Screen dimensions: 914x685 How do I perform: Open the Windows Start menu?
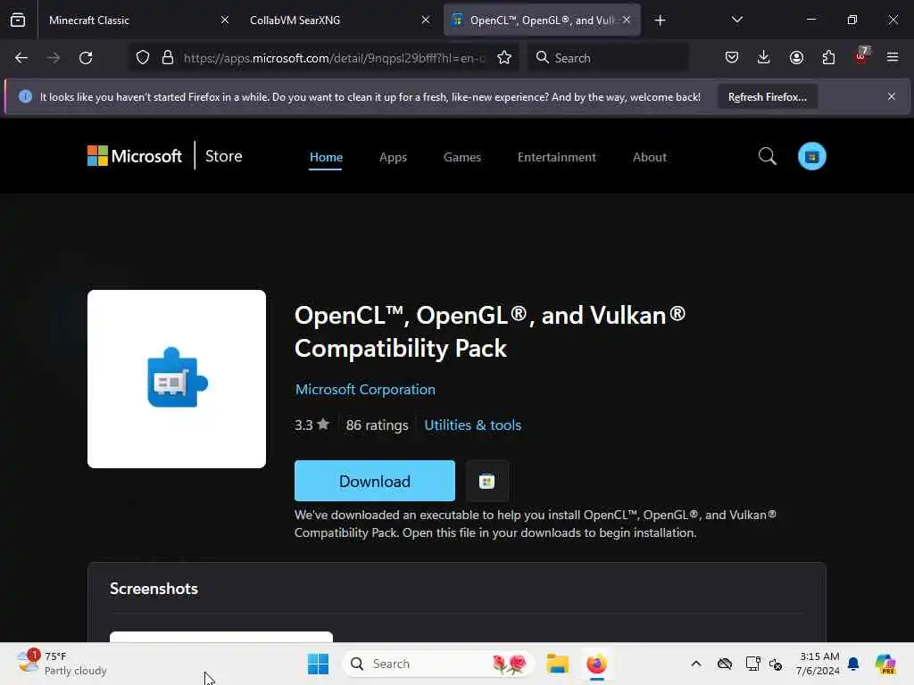tap(318, 664)
